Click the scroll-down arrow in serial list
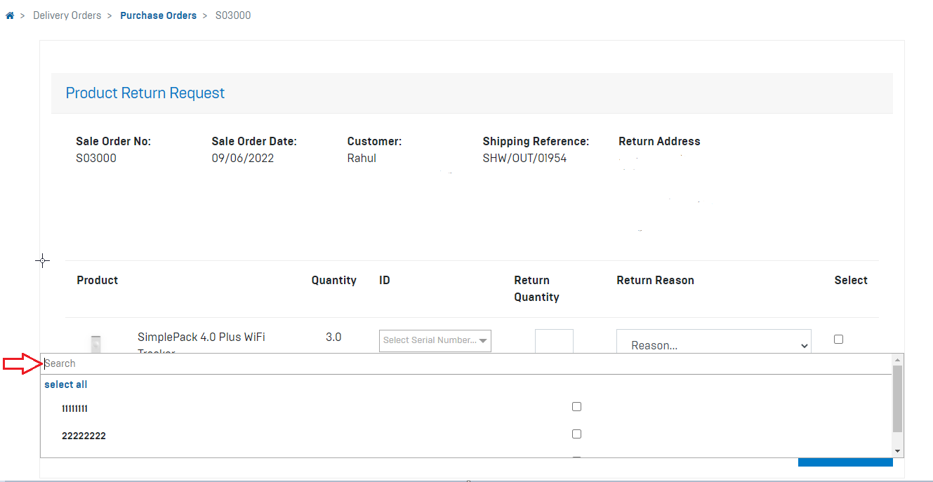933x482 pixels. (897, 451)
